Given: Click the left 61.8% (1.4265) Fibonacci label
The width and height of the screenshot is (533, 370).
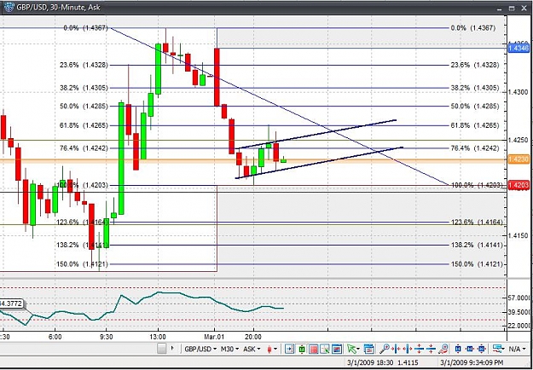Looking at the screenshot, I should (84, 125).
